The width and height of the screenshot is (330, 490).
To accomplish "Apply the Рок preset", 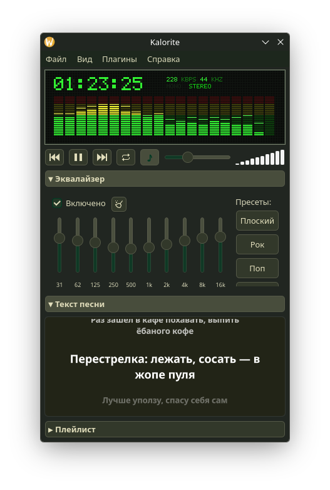I will tap(257, 245).
